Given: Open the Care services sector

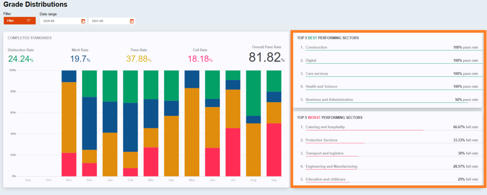Looking at the screenshot, I should point(317,74).
